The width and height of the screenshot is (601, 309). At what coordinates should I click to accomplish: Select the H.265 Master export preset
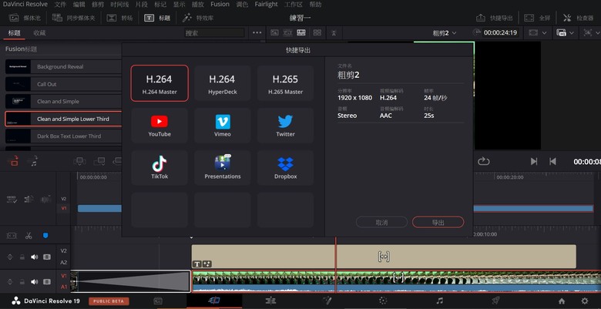(285, 83)
